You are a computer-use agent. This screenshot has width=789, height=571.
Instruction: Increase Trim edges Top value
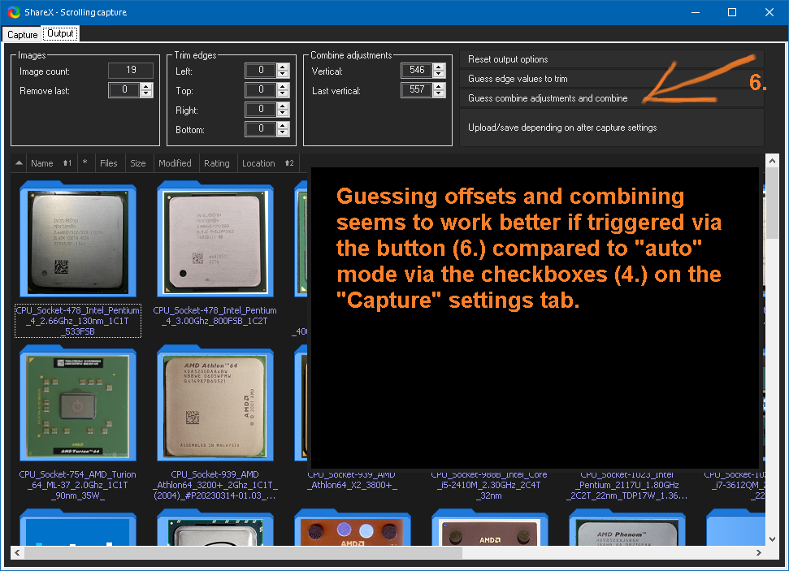[283, 87]
